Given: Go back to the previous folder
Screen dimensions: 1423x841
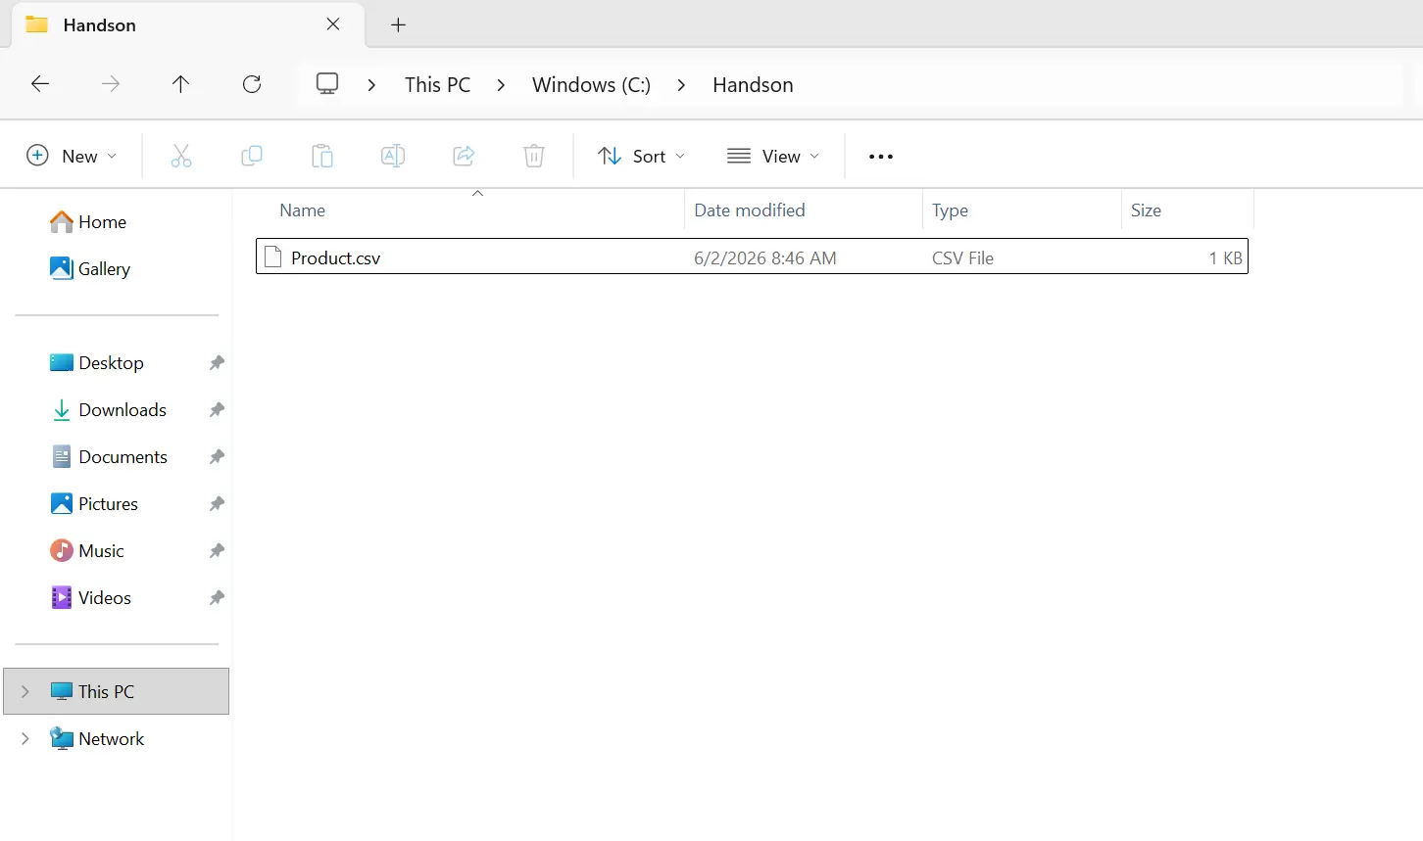Looking at the screenshot, I should (x=40, y=84).
